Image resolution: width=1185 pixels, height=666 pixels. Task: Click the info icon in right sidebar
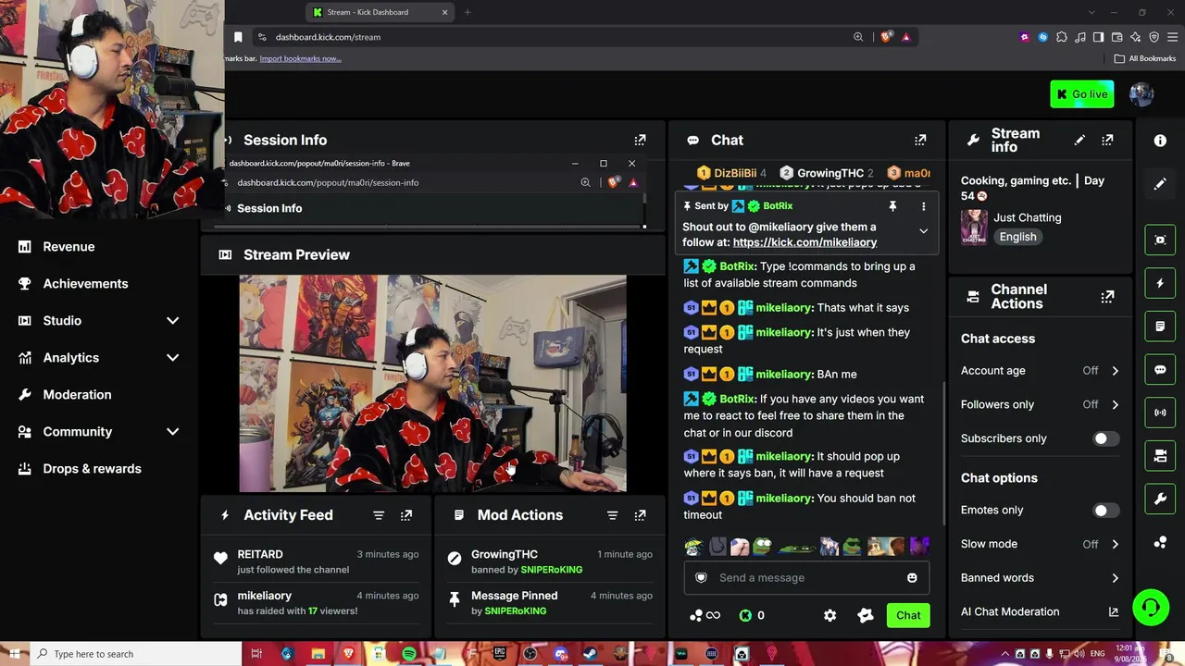coord(1160,141)
